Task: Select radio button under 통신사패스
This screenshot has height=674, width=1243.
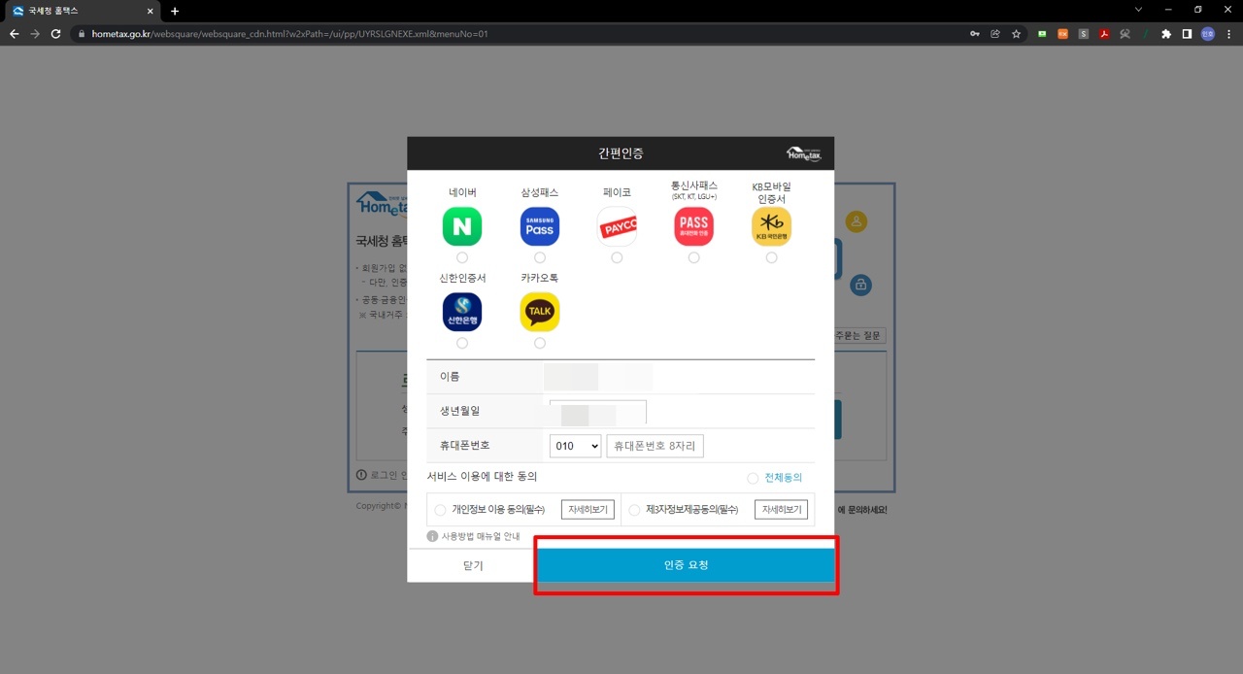Action: pyautogui.click(x=693, y=257)
